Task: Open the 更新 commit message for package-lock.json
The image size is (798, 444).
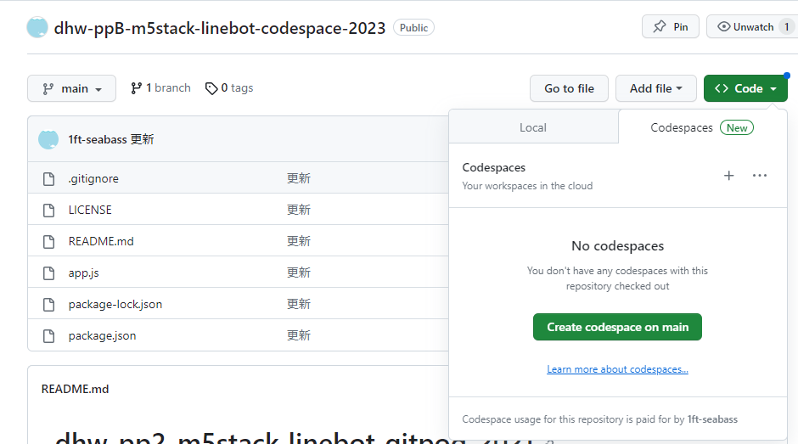Action: 299,304
